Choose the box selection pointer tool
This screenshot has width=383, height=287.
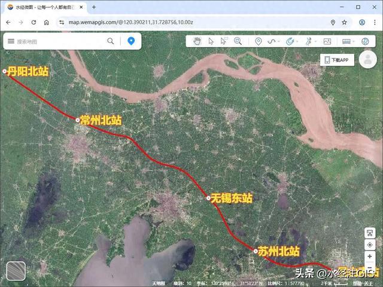[223, 41]
